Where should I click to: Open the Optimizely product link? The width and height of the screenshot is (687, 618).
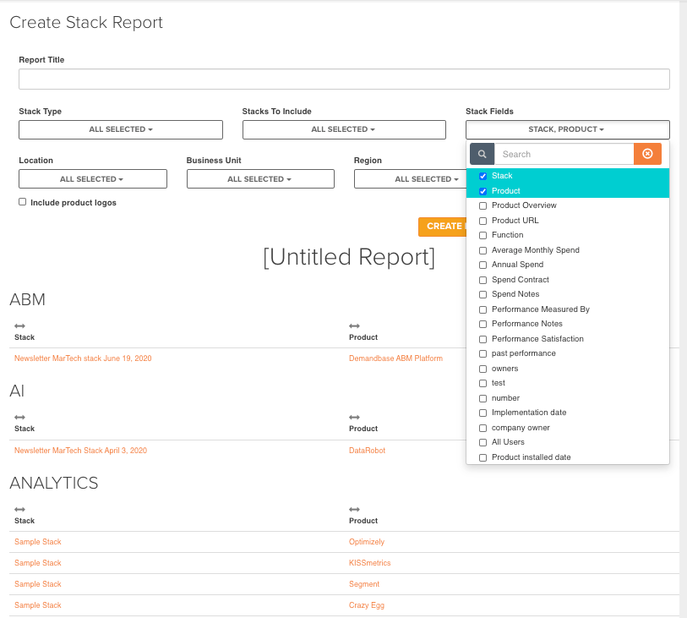pos(367,542)
